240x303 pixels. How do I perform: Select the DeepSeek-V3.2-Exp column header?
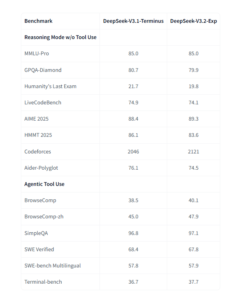pos(194,21)
